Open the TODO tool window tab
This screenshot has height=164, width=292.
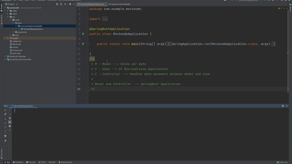pos(42,162)
